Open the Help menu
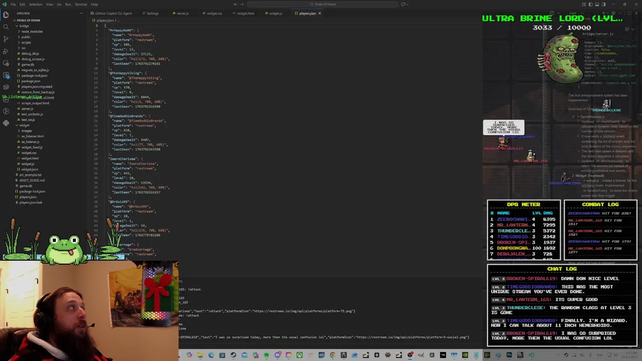 (x=94, y=4)
